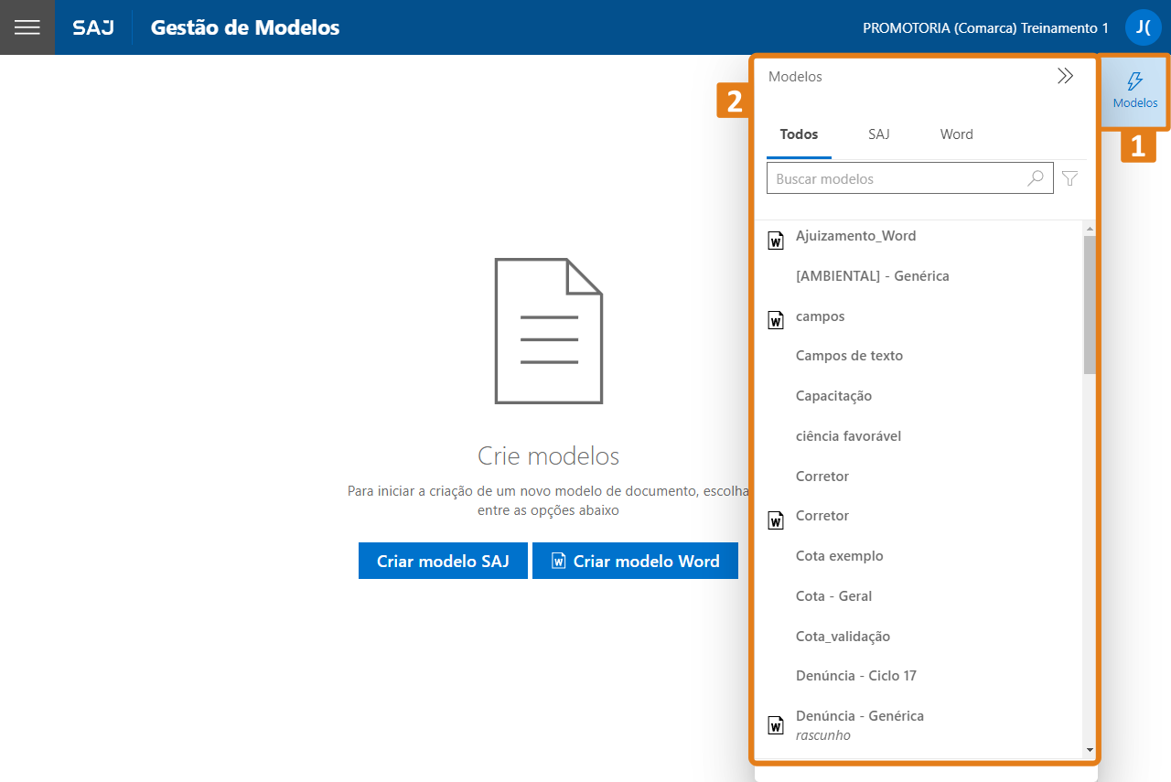Select the Todos tab
The width and height of the screenshot is (1171, 782).
pyautogui.click(x=799, y=134)
